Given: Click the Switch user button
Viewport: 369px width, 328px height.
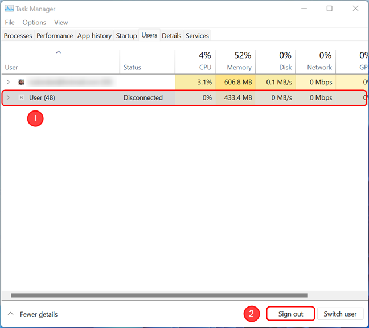Looking at the screenshot, I should pyautogui.click(x=340, y=314).
